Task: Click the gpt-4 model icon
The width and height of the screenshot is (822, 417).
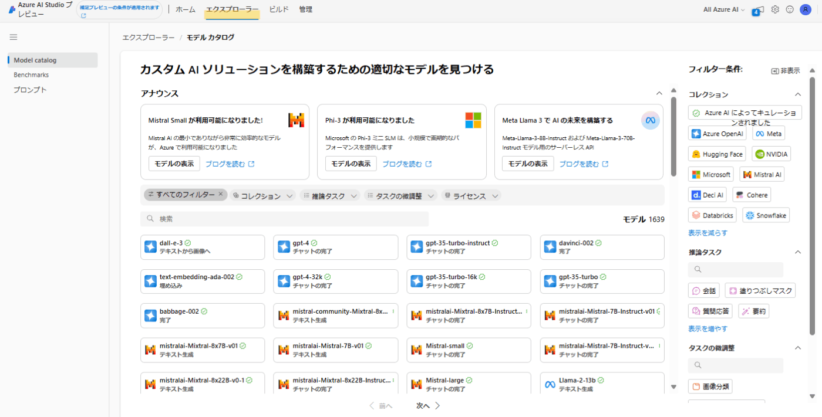Action: click(284, 247)
